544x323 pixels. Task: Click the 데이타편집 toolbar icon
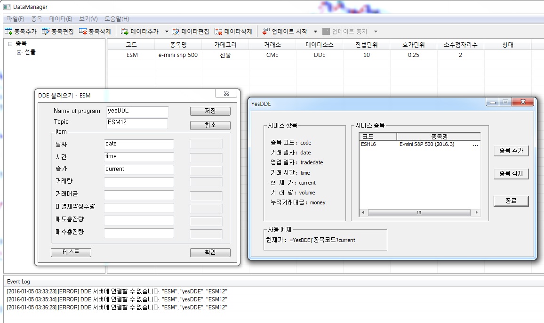(x=176, y=32)
